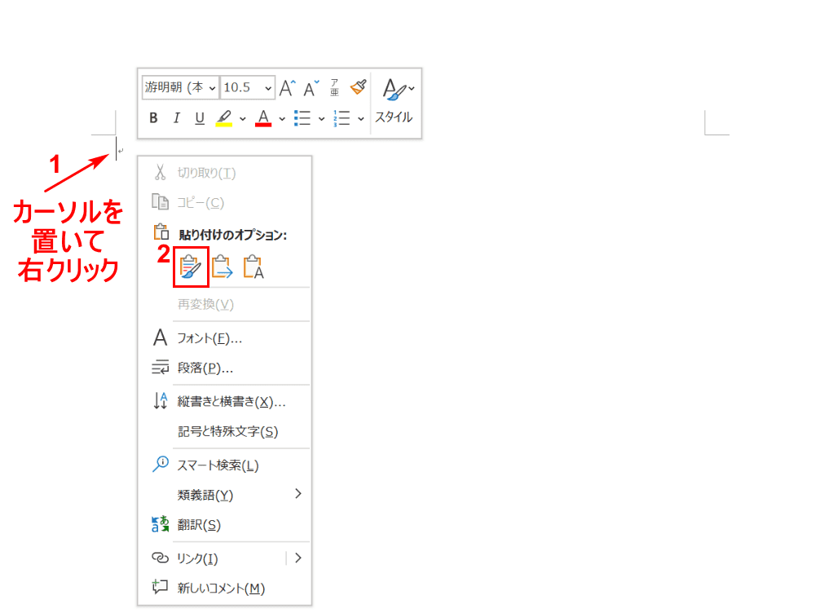Toggle italic formatting
Image resolution: width=820 pixels, height=613 pixels.
176,118
